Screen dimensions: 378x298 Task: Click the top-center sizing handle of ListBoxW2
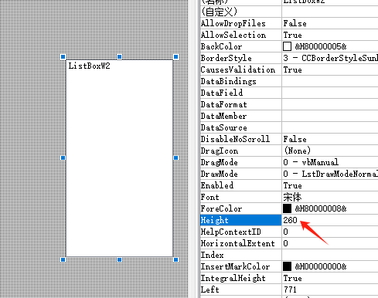119,56
